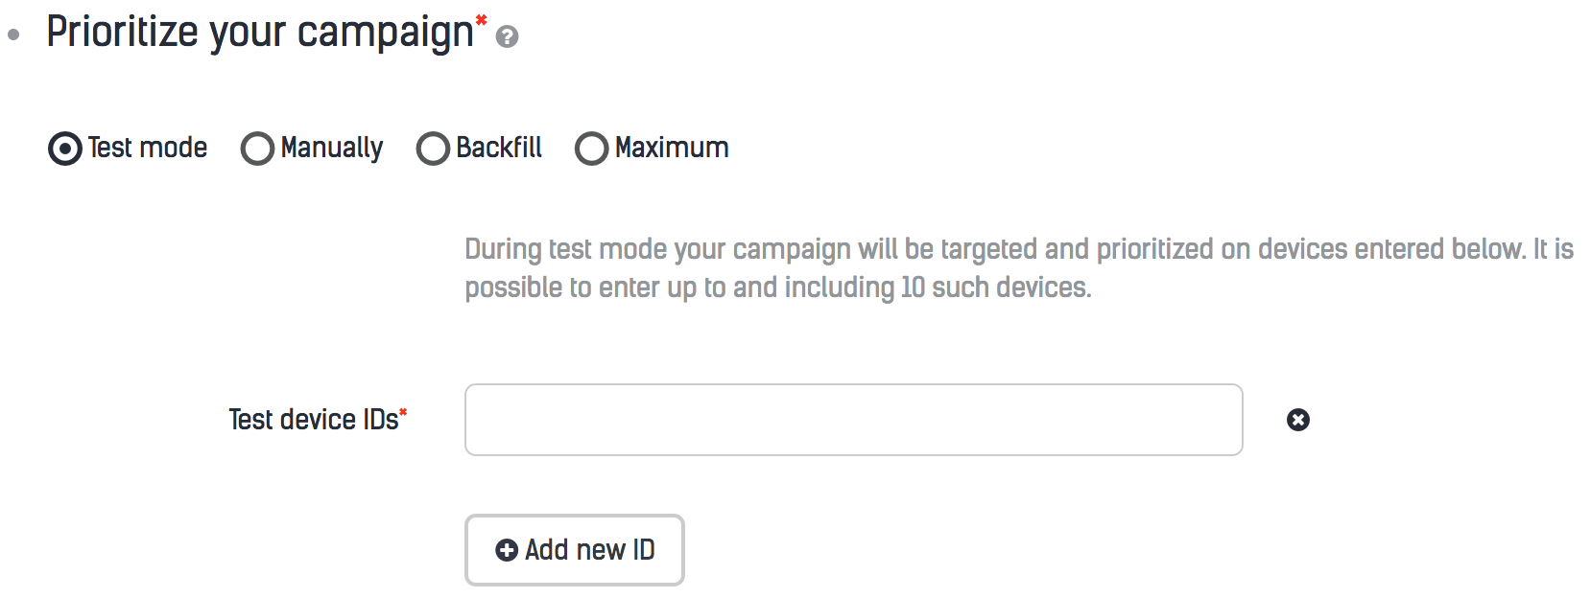1591x598 pixels.
Task: Pick the Maximum radio circle
Action: tap(591, 149)
